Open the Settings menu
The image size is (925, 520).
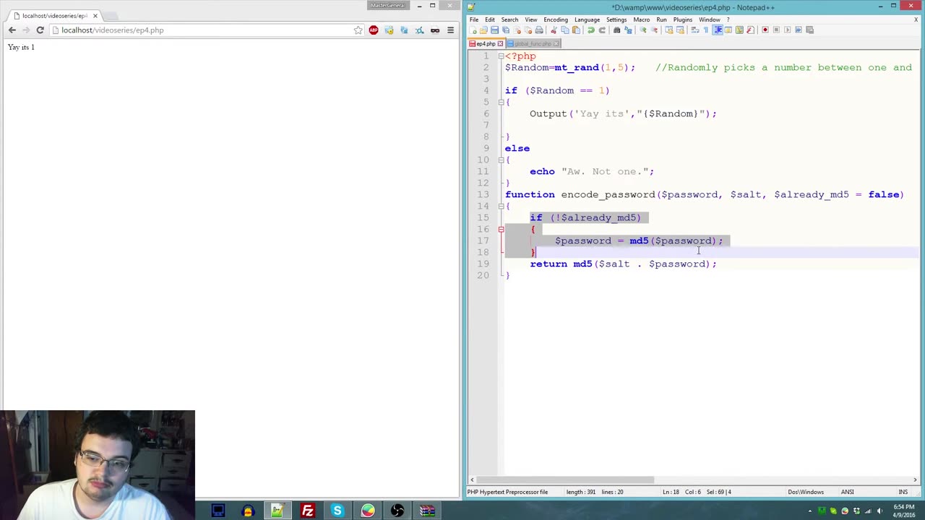(x=616, y=19)
